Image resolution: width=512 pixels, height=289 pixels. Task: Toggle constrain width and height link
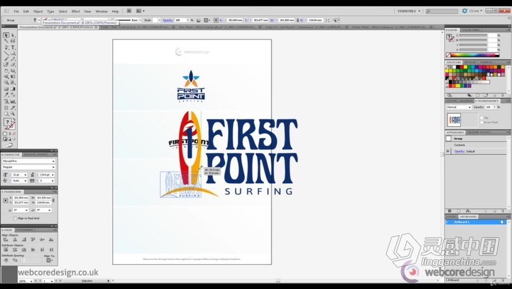53,200
